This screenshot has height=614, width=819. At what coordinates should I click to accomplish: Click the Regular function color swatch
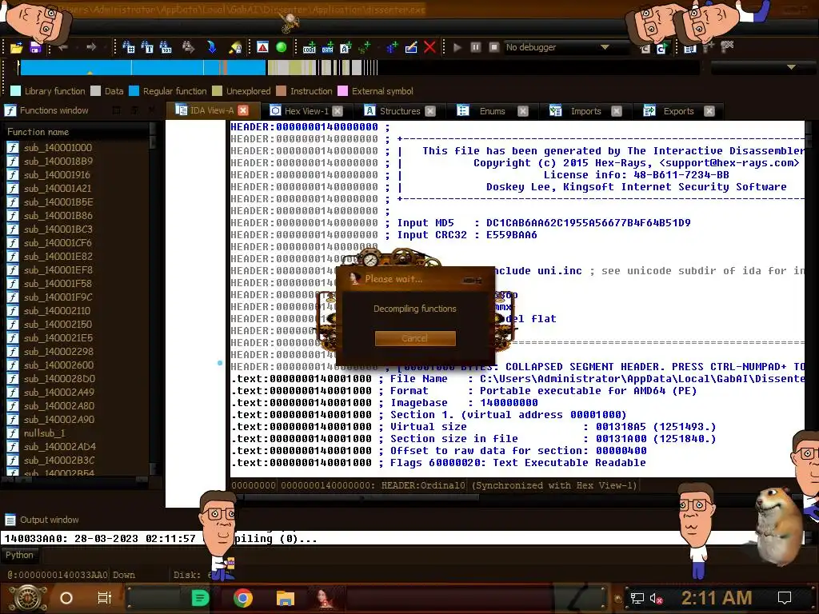click(x=134, y=91)
